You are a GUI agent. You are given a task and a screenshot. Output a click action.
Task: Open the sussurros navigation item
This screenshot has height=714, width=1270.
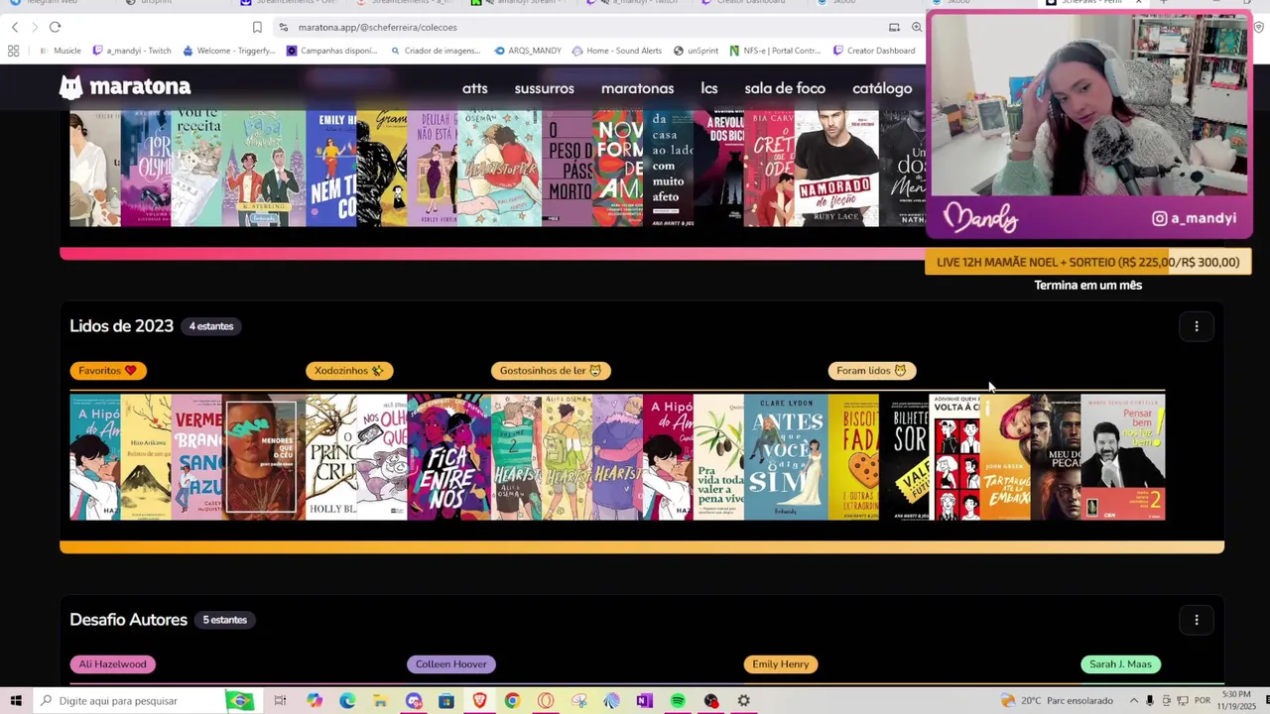[544, 88]
